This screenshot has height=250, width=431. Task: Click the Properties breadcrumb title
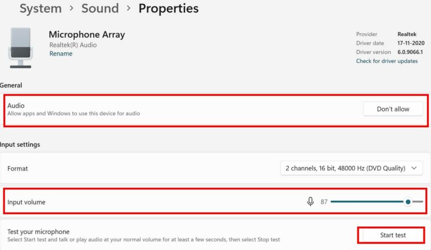pyautogui.click(x=168, y=9)
